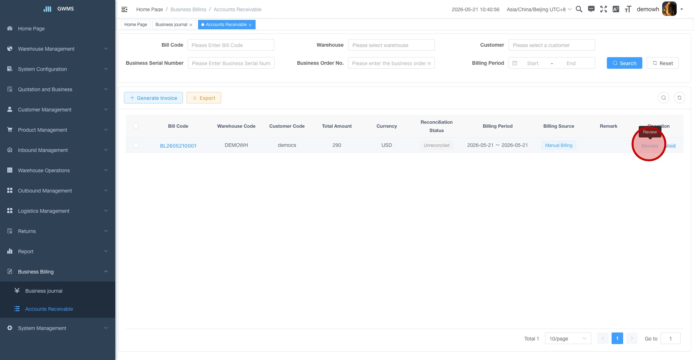Click the Home Page breadcrumb

[149, 9]
